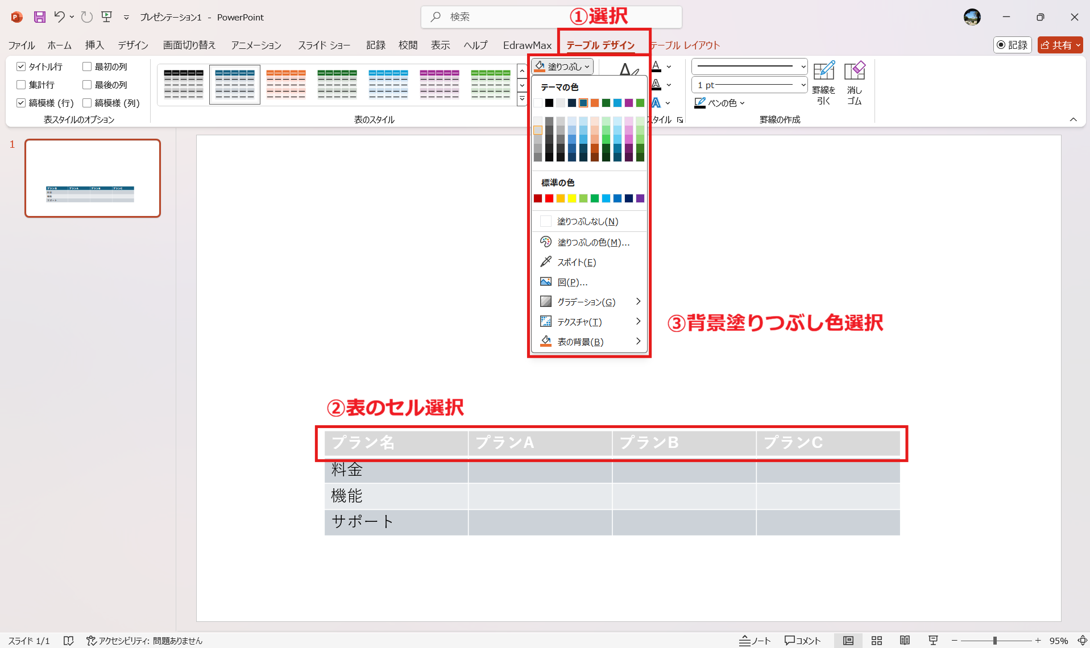Viewport: 1090px width, 648px height.
Task: Open the ファイル menu
Action: (22, 45)
